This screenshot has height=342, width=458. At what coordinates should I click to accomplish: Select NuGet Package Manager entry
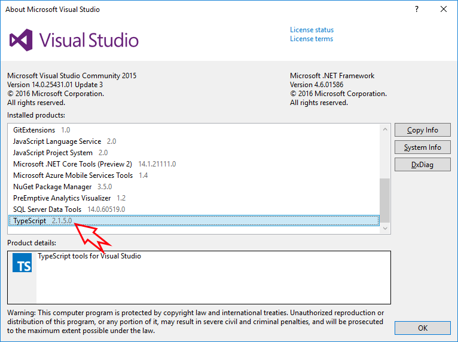[53, 187]
